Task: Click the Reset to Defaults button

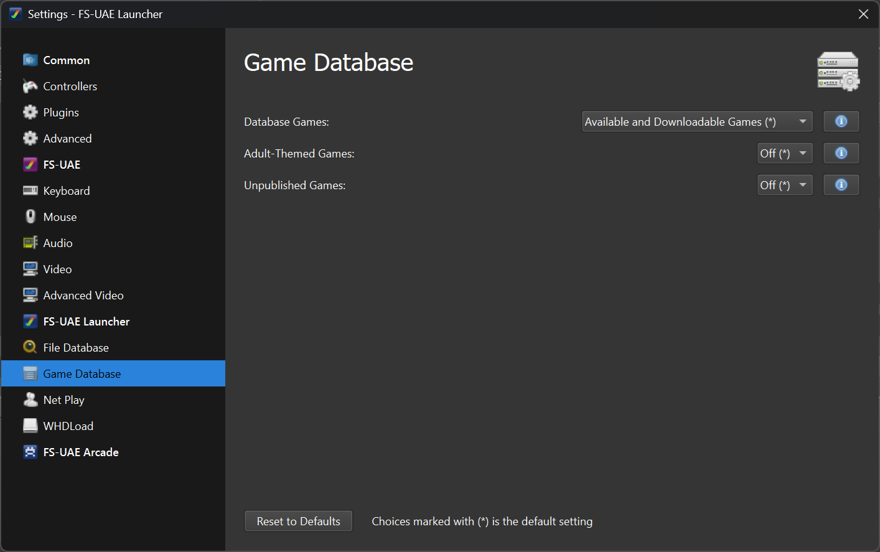Action: [299, 521]
